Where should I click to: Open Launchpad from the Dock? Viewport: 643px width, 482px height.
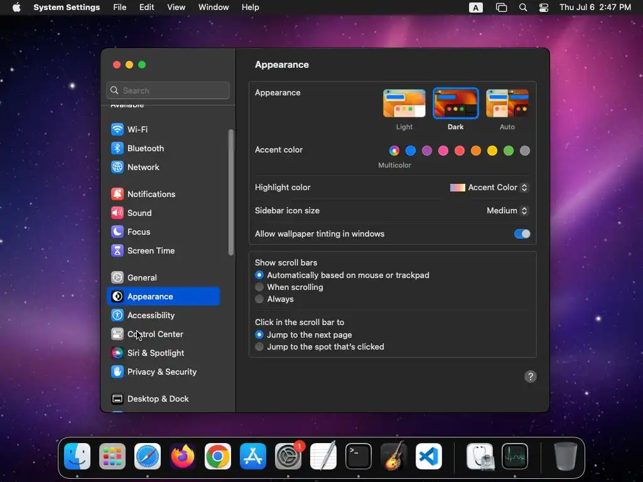click(112, 456)
